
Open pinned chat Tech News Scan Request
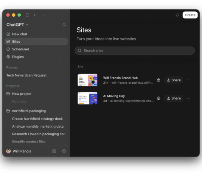pyautogui.click(x=26, y=75)
